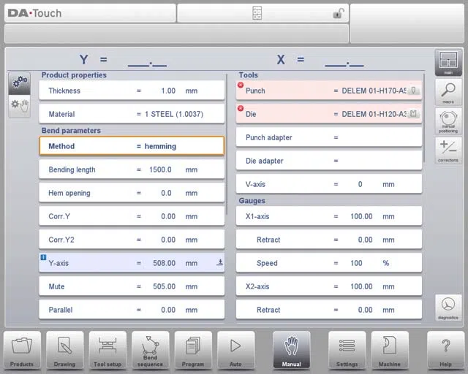Open the macro view with the magnifier
The width and height of the screenshot is (468, 374).
tap(448, 92)
